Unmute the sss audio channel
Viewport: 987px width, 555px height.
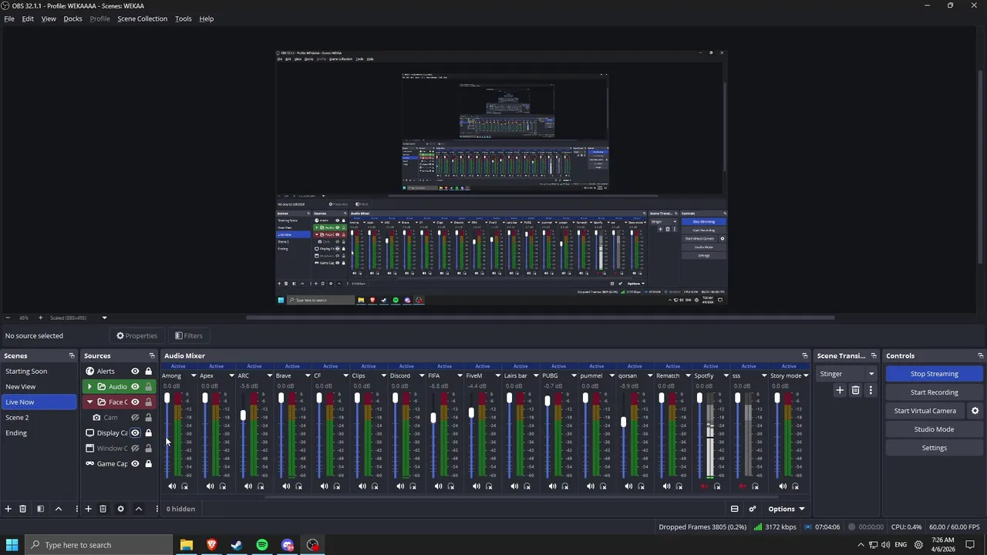click(x=743, y=486)
